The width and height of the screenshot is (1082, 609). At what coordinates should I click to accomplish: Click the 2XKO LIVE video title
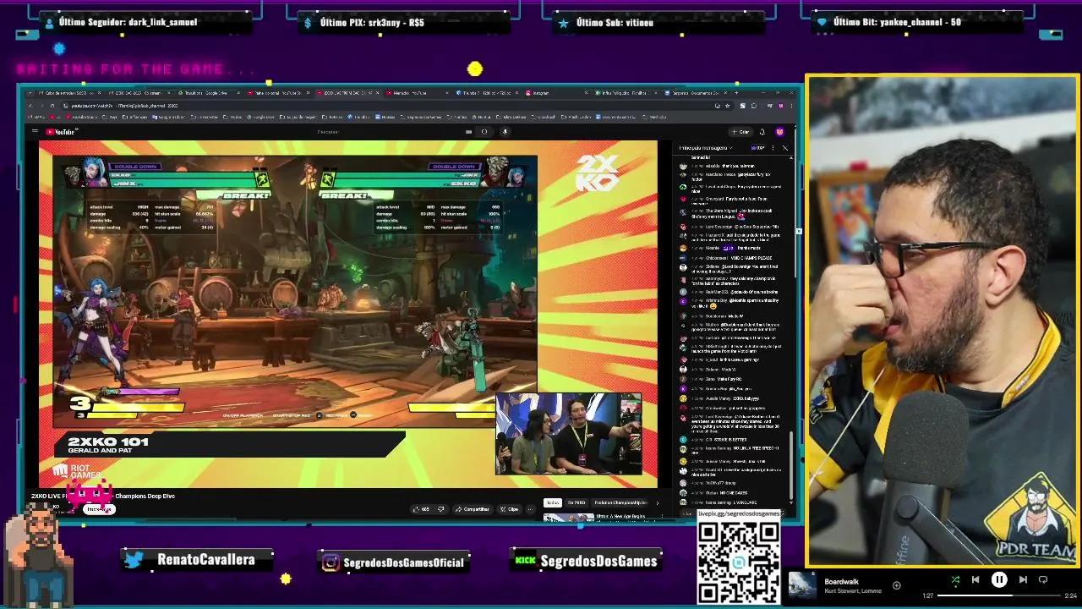[103, 496]
